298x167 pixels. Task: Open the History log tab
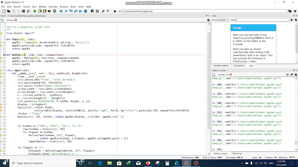coord(236,153)
